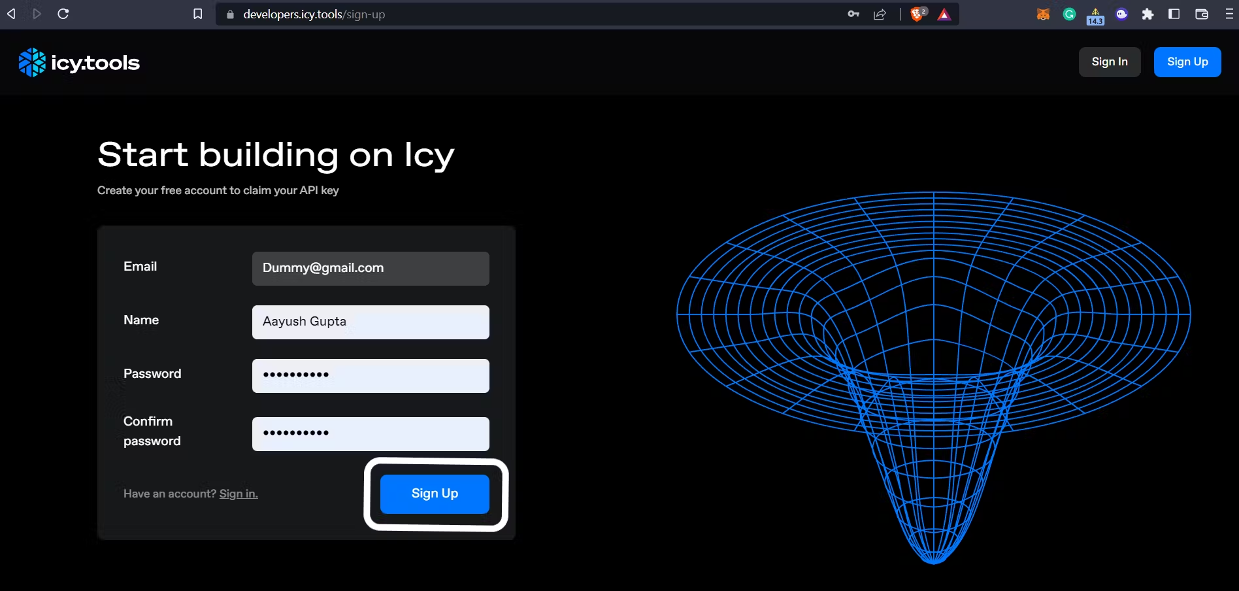1239x591 pixels.
Task: Reload the page with the refresh icon
Action: (x=63, y=14)
